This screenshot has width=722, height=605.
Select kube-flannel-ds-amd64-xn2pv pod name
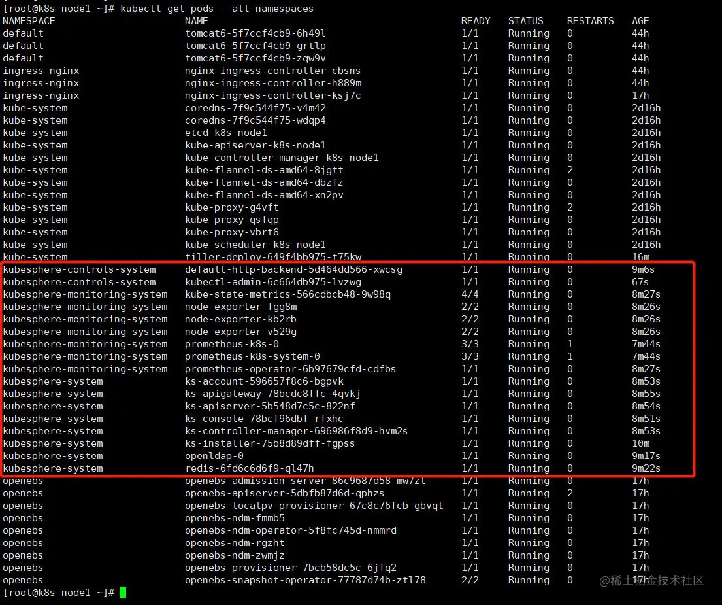pyautogui.click(x=264, y=196)
